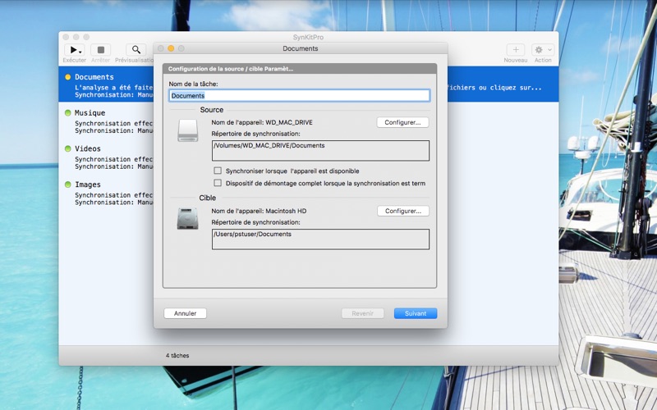Click the 'Nom de l'appareil: Macintosh HD' label
657x410 pixels.
(x=259, y=211)
